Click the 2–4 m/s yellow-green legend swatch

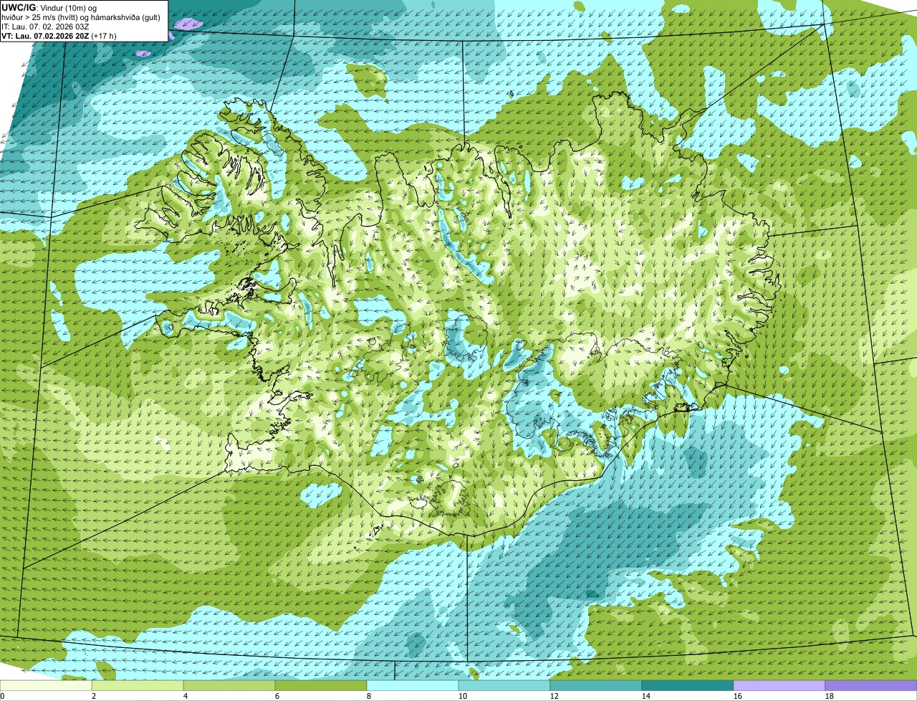[x=138, y=686]
